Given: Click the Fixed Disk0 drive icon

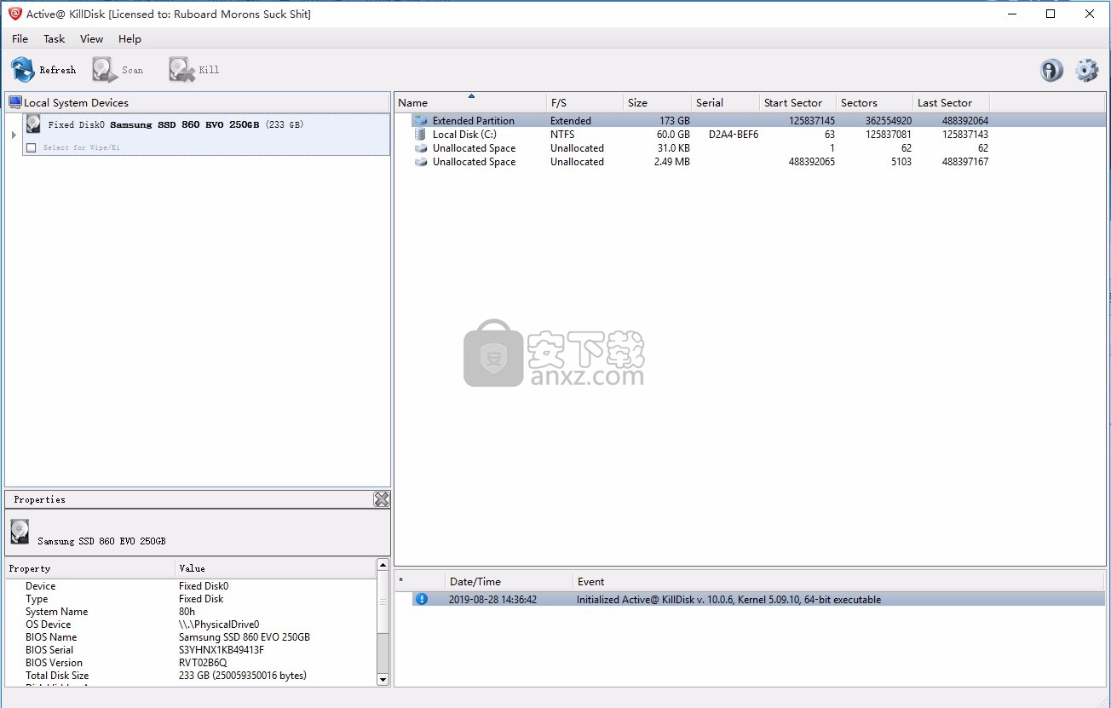Looking at the screenshot, I should click(x=33, y=124).
